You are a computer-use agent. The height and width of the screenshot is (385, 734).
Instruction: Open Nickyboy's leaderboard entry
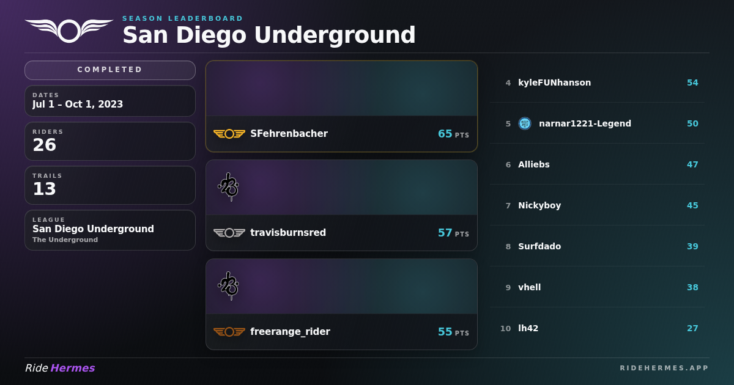[597, 205]
